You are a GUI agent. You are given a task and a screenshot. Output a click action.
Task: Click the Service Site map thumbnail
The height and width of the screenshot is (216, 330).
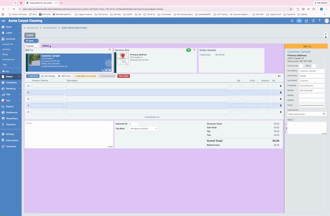[x=123, y=58]
